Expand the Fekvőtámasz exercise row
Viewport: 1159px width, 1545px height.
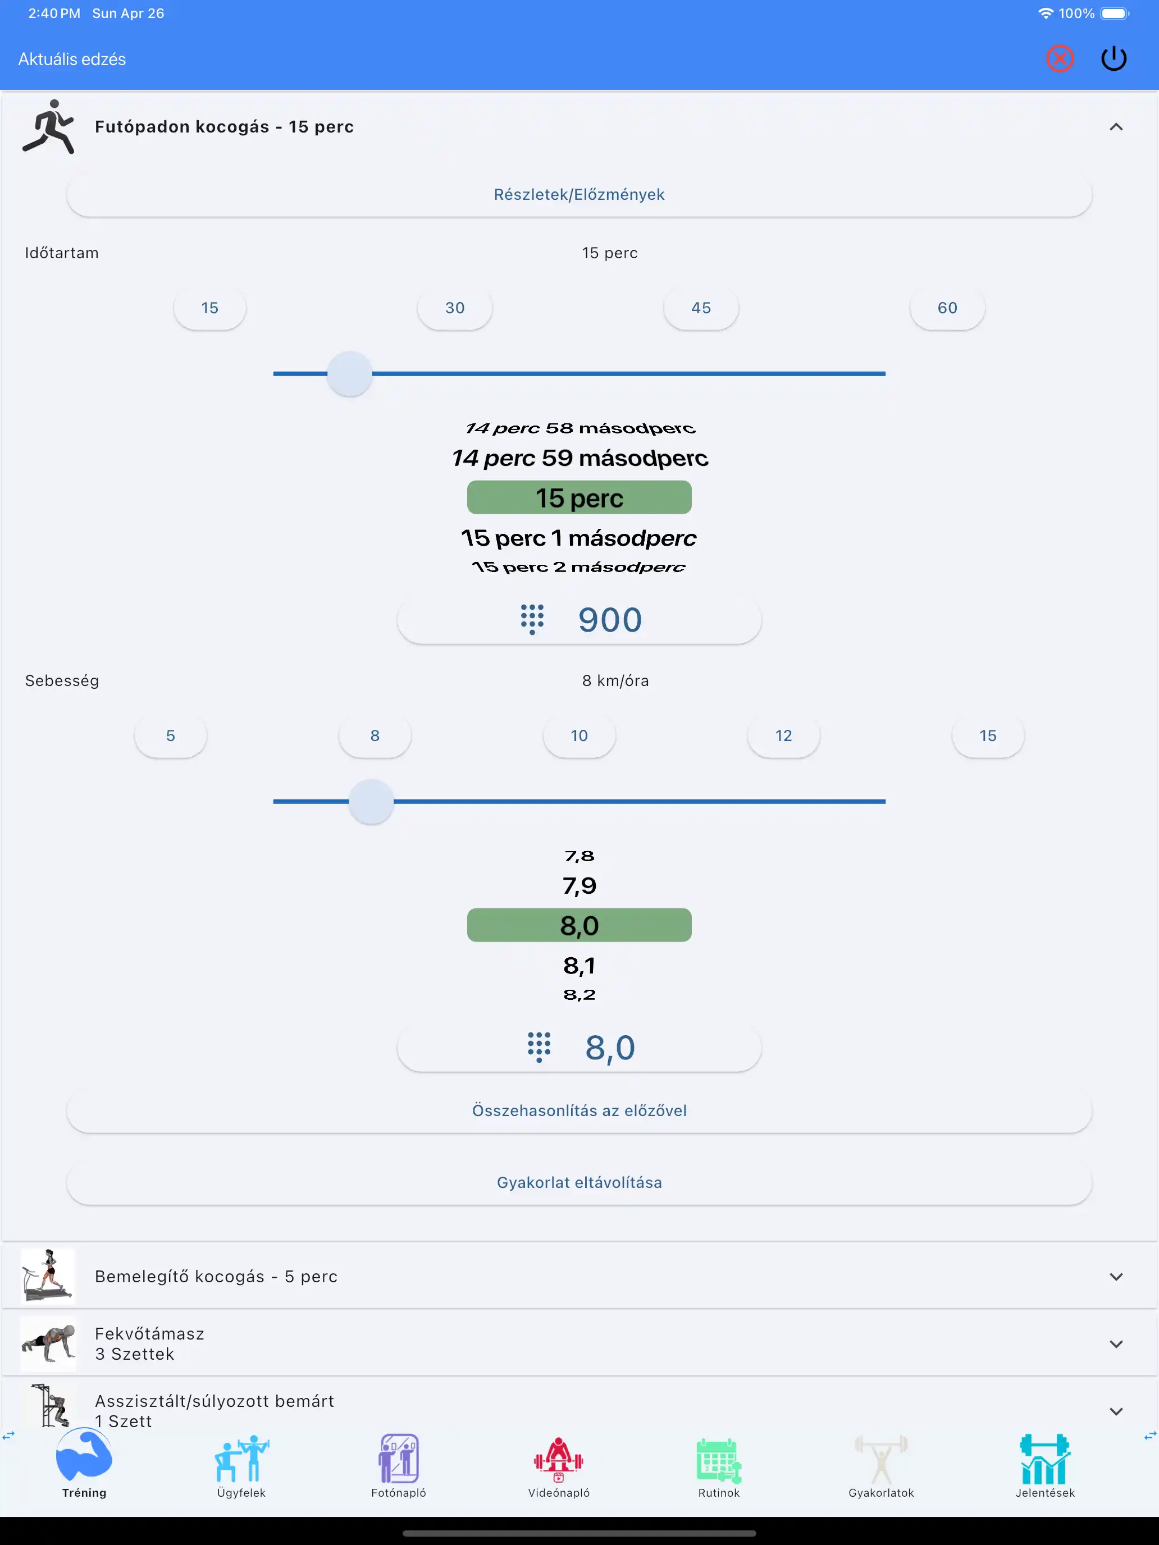tap(1116, 1345)
